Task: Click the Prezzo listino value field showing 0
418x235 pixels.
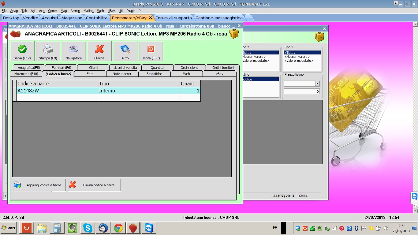Action: coord(302,91)
